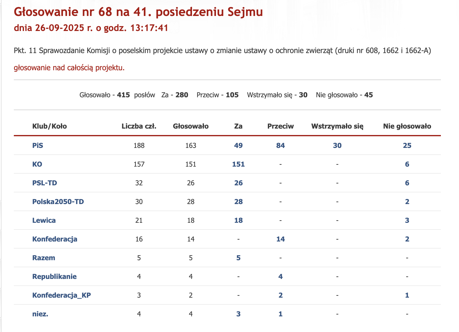Click PSL-TD member count 32

[139, 183]
